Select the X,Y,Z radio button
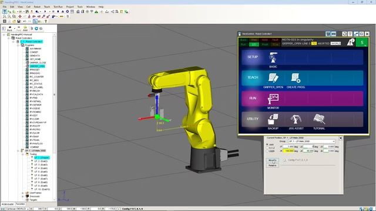Viewport: 376px width, 211px height. pyautogui.click(x=267, y=148)
